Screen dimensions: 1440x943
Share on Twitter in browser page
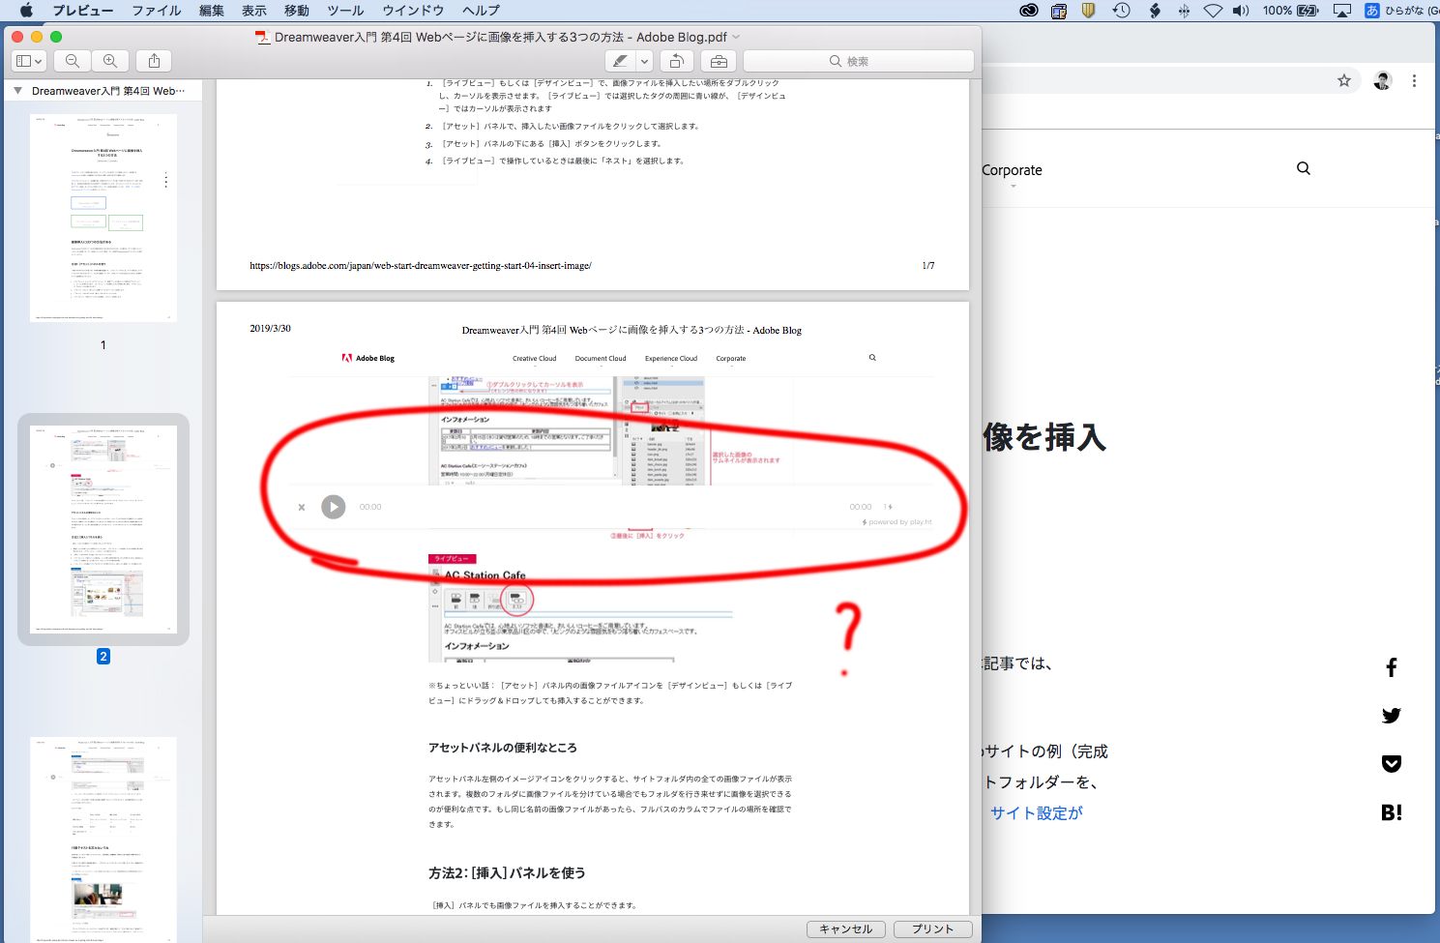click(1392, 716)
